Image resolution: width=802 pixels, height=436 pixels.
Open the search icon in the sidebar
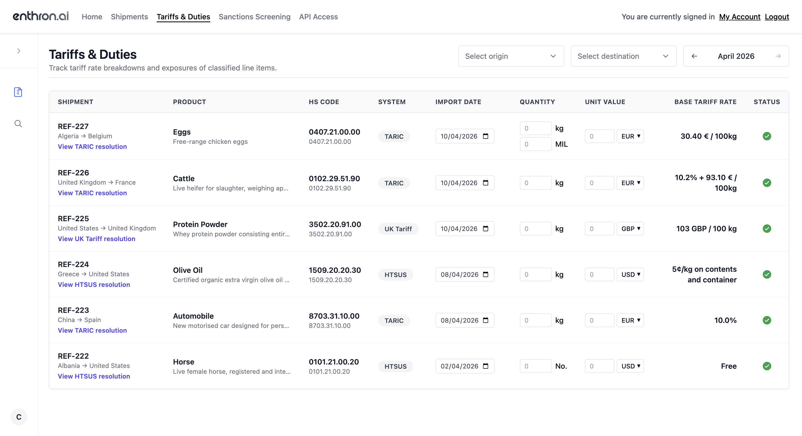18,123
